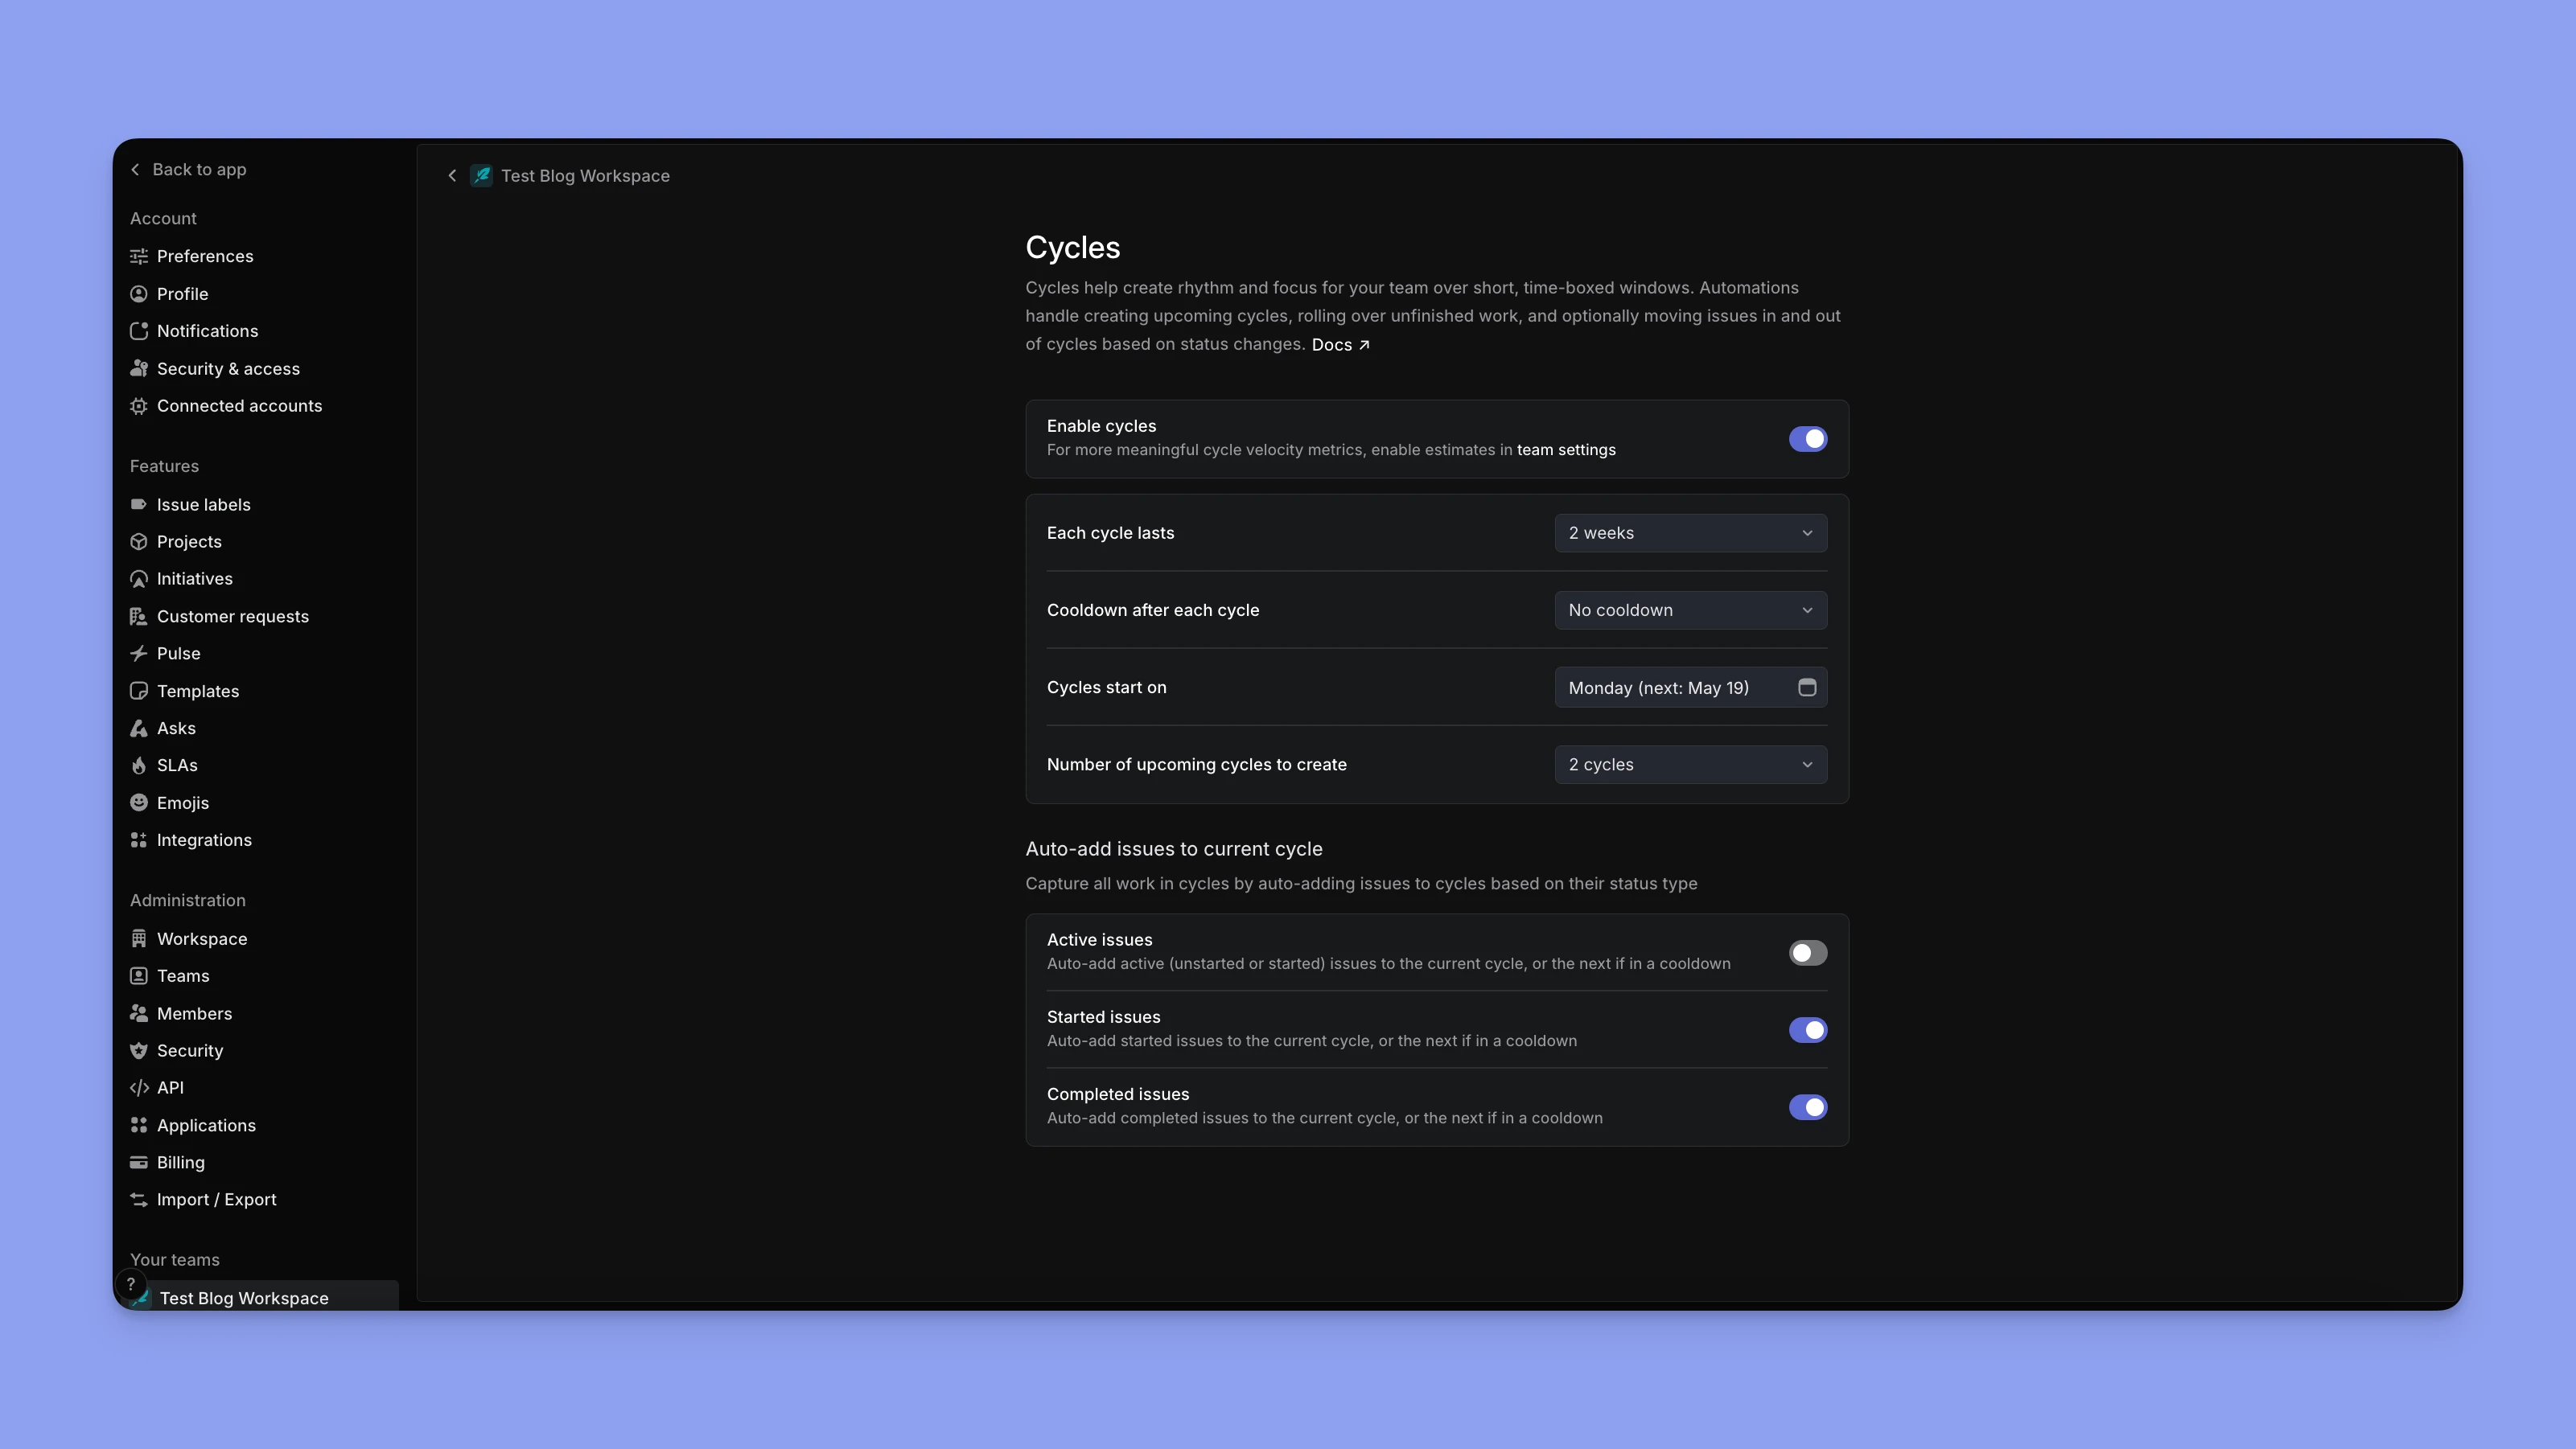Click the Connected accounts icon
Screen dimensions: 2576x1449
(x=139, y=406)
